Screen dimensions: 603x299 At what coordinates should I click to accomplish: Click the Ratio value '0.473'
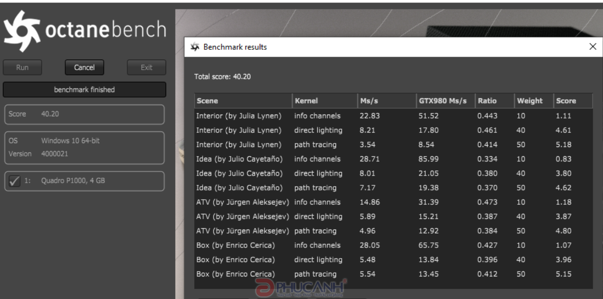coord(487,202)
